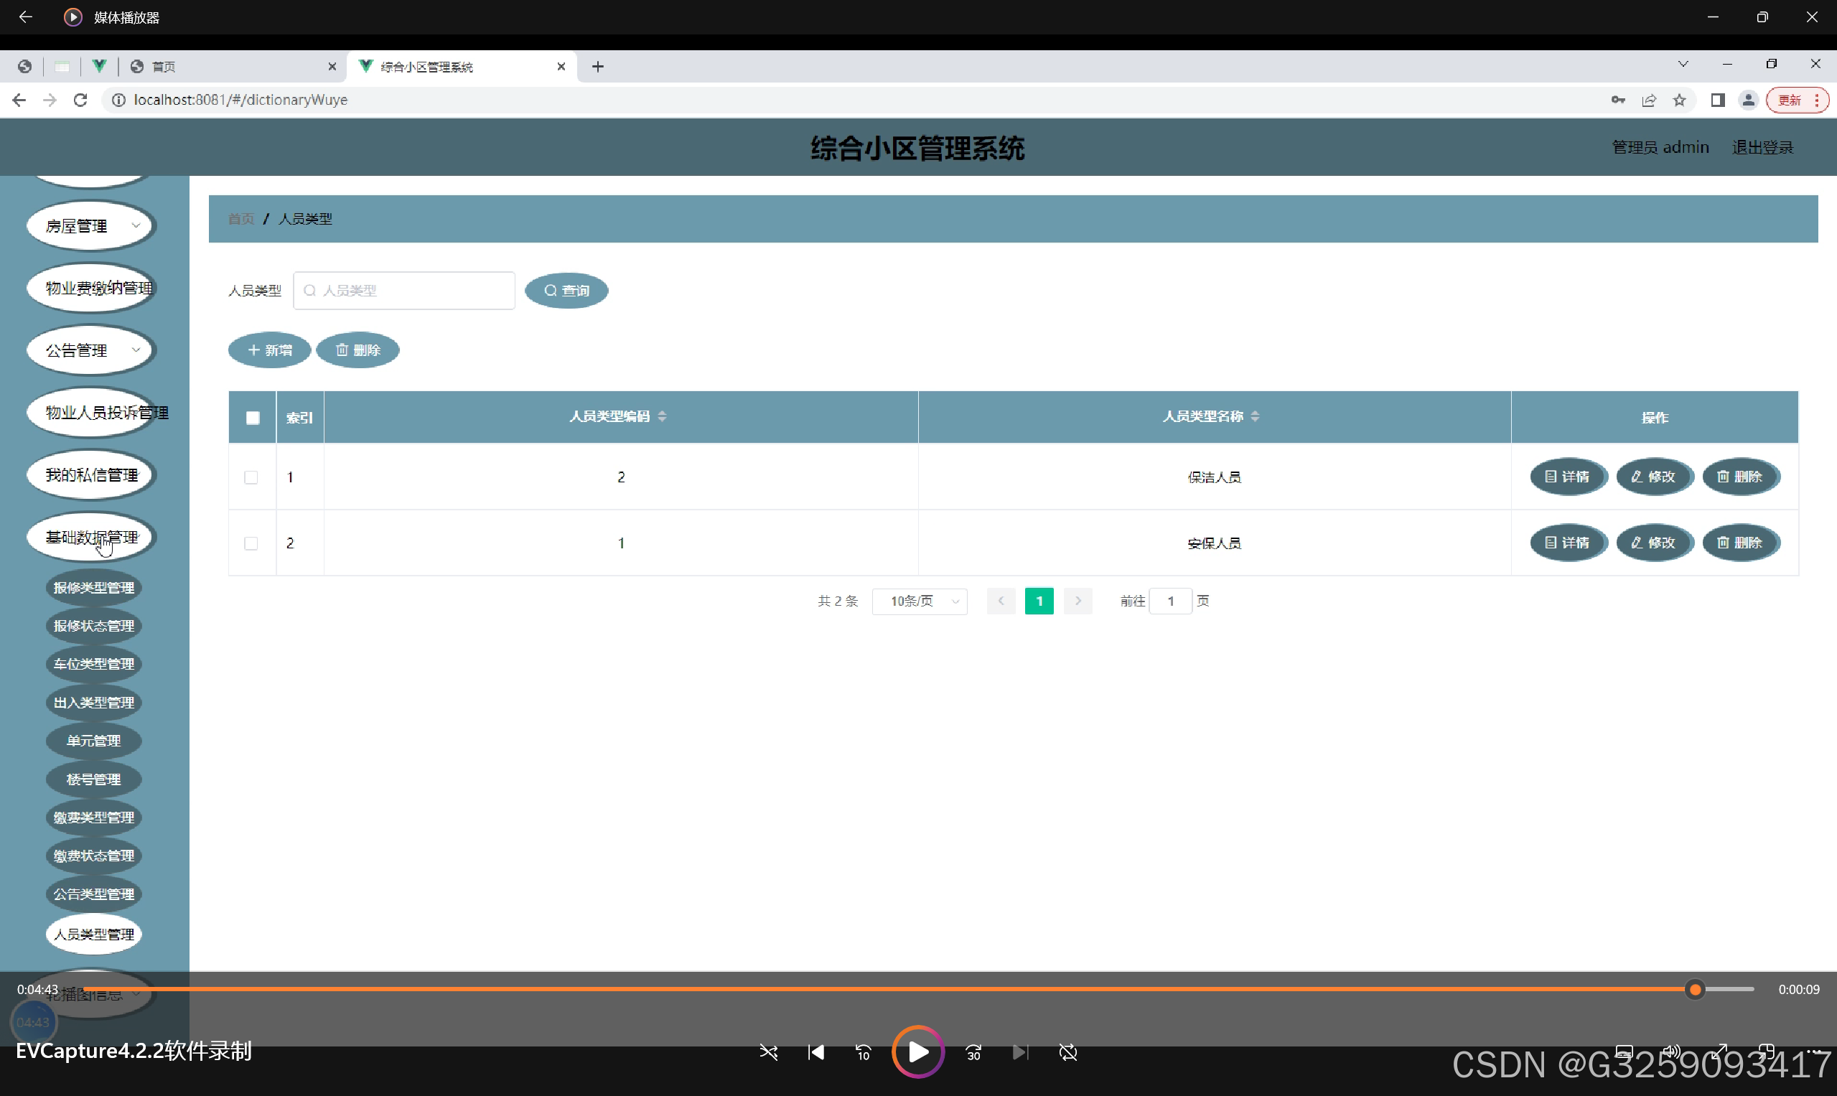Click the video progress slider handle
The image size is (1837, 1096).
(x=1695, y=990)
